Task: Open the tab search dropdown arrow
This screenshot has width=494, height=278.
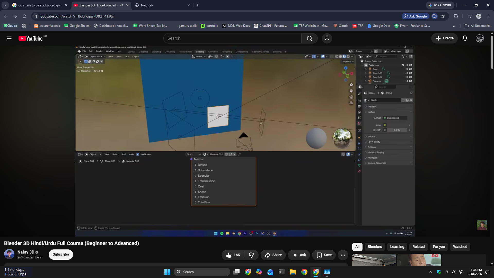Action: coord(5,5)
